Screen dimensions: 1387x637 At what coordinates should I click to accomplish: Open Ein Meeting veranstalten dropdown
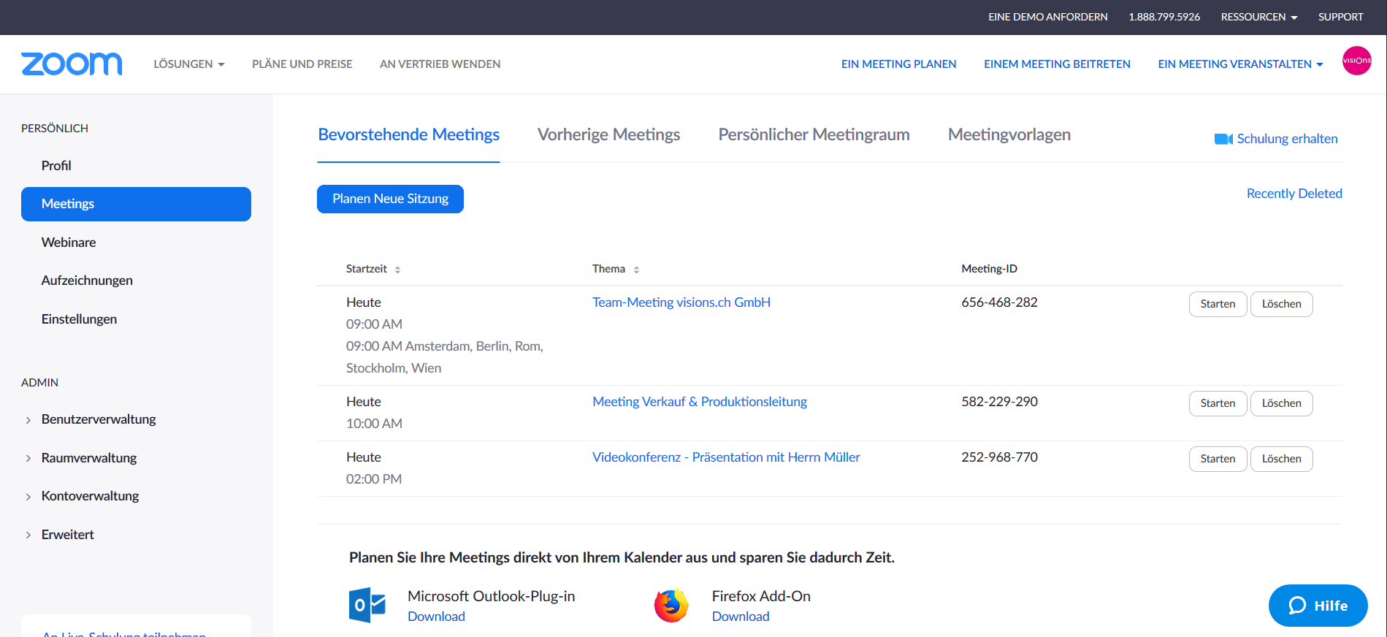pyautogui.click(x=1239, y=64)
